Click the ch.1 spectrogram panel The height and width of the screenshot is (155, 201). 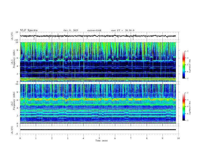(98, 62)
